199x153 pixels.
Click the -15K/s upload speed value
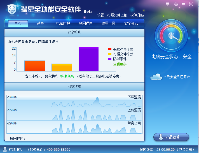(x=12, y=110)
